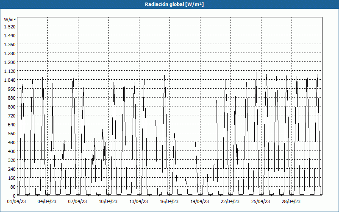Click the 04/04/23 date label
The width and height of the screenshot is (339, 212).
pos(47,201)
